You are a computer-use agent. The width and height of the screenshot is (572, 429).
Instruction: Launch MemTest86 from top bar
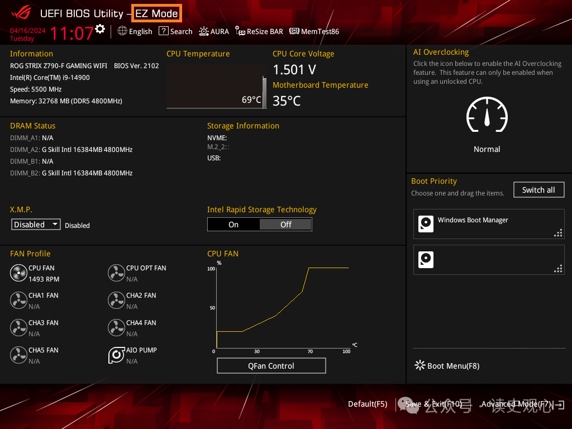pos(320,31)
